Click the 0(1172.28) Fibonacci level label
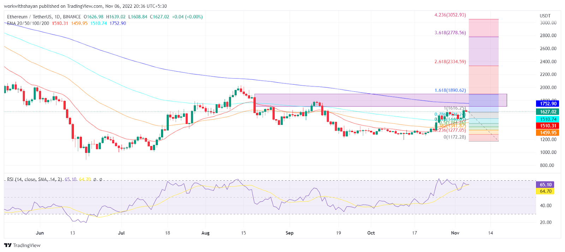 454,137
